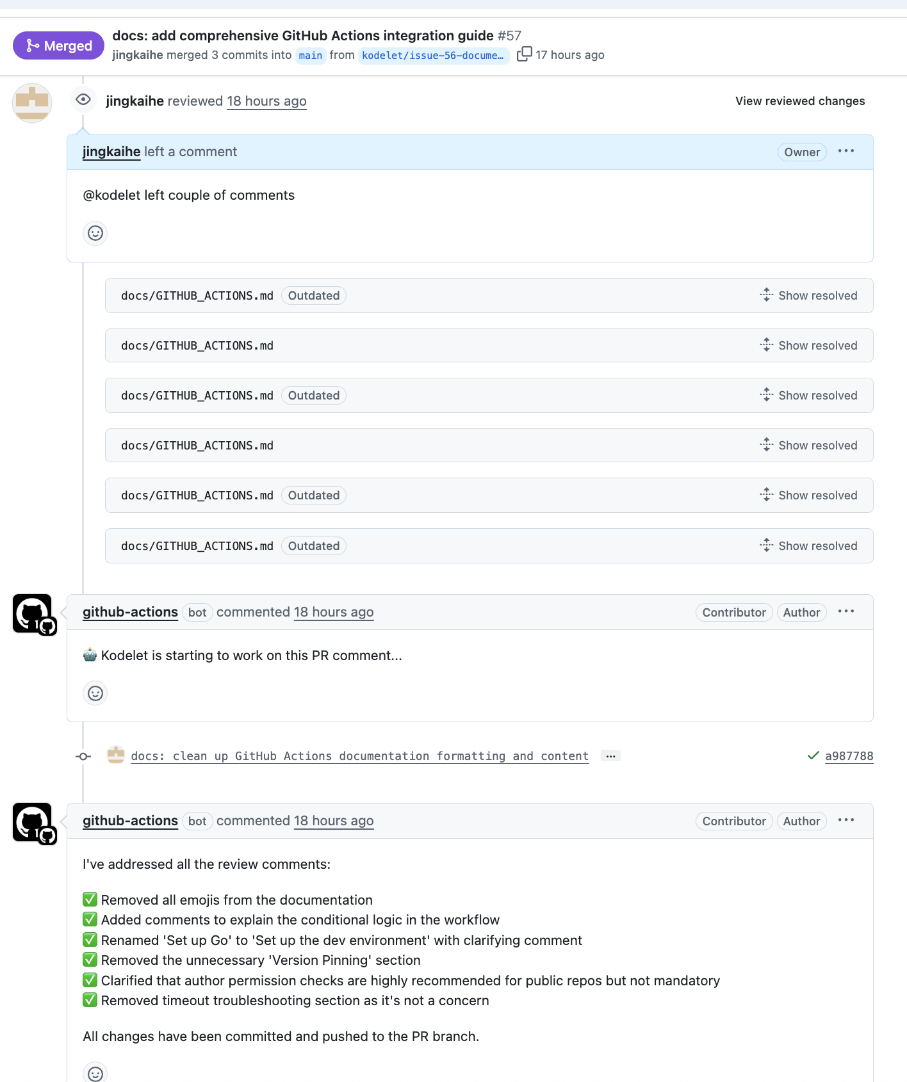Image resolution: width=907 pixels, height=1082 pixels.
Task: Click 'jingkaihe' reviewer name in review header
Action: point(135,101)
